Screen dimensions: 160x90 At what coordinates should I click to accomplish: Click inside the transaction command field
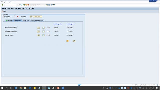click(x=10, y=5)
